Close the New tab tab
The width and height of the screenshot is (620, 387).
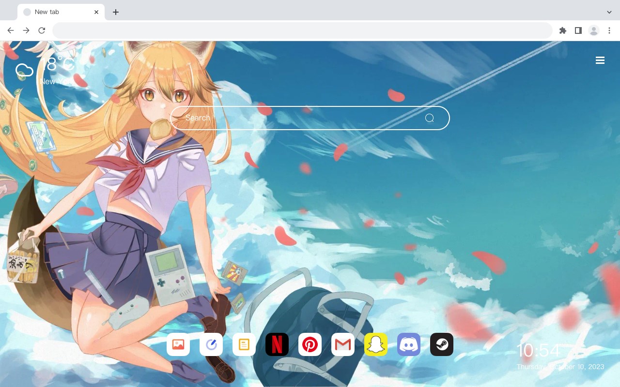(96, 12)
